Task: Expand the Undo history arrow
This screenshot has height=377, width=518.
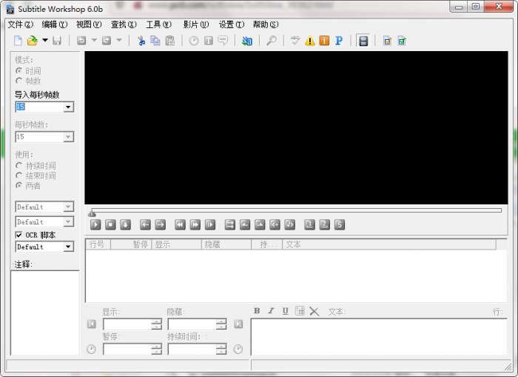Action: point(94,40)
